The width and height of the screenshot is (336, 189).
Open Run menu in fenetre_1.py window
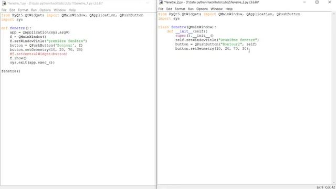pyautogui.click(x=34, y=10)
